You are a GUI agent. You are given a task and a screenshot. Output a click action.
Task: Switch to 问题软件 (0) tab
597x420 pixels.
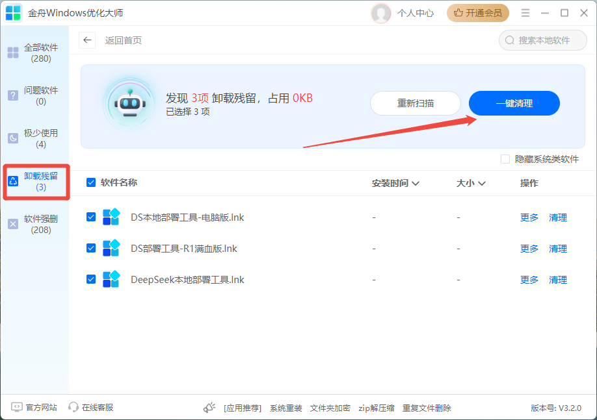click(34, 96)
